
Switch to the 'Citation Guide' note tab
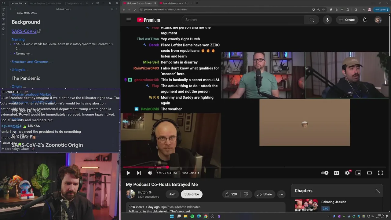point(54,3)
